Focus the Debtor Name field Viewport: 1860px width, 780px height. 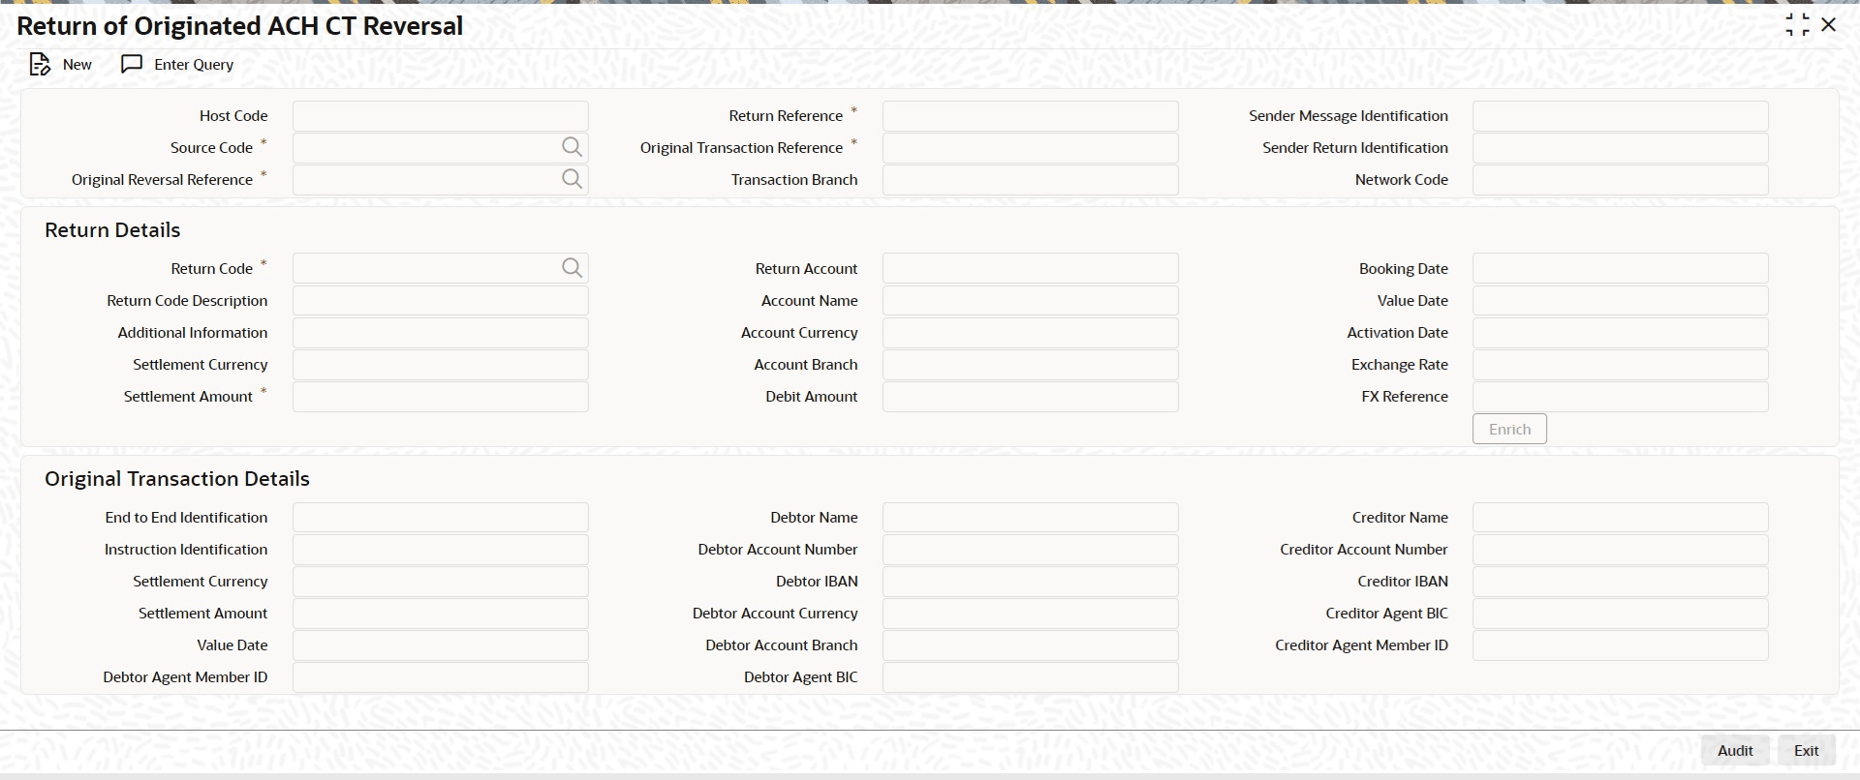coord(1031,518)
